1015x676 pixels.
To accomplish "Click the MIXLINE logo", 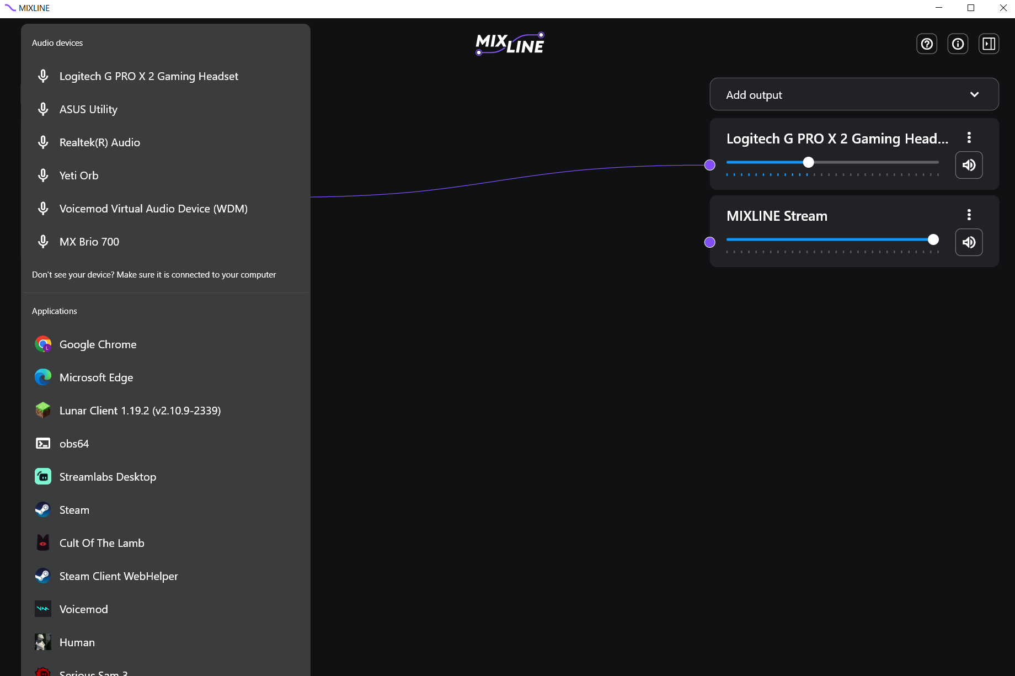I will pyautogui.click(x=510, y=44).
